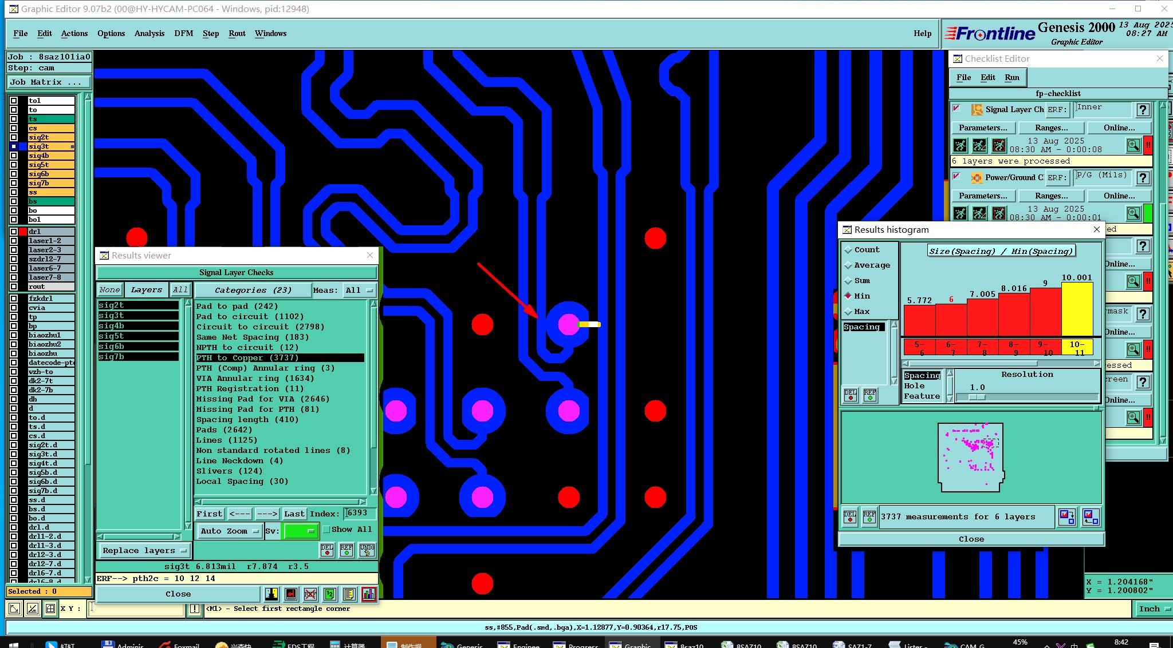Open the Analysis menu
The image size is (1173, 648).
click(149, 33)
